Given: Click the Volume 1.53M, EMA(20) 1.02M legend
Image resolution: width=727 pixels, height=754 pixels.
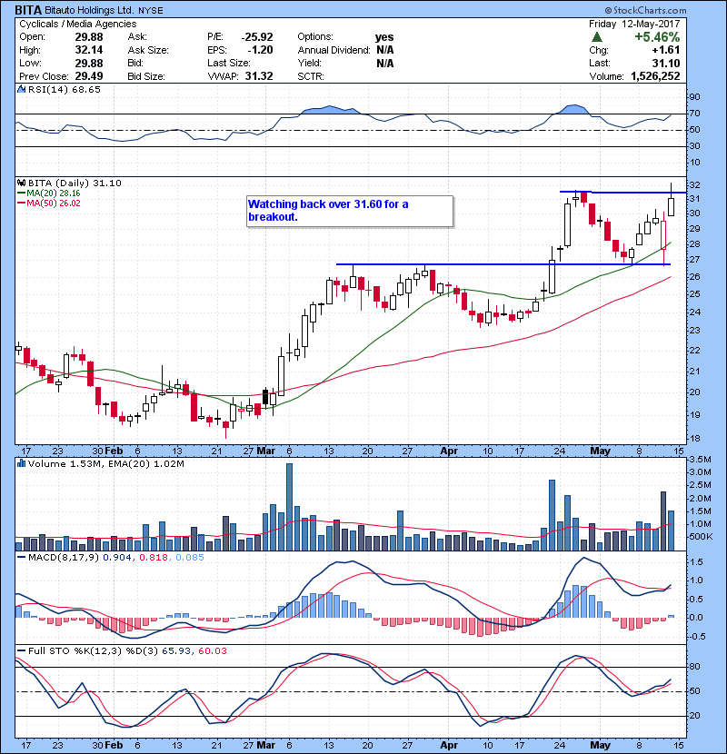Looking at the screenshot, I should point(105,463).
